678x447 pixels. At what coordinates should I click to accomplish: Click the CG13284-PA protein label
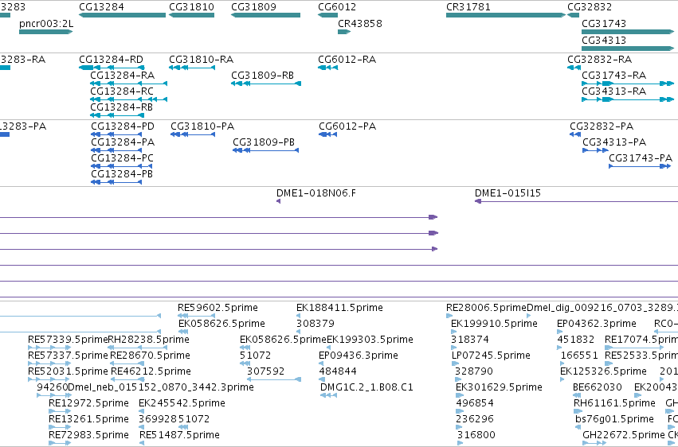click(x=123, y=142)
